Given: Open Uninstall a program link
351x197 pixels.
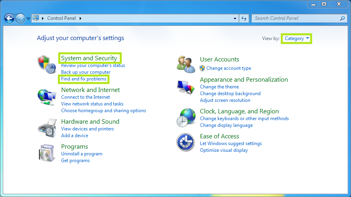Looking at the screenshot, I should pos(82,154).
